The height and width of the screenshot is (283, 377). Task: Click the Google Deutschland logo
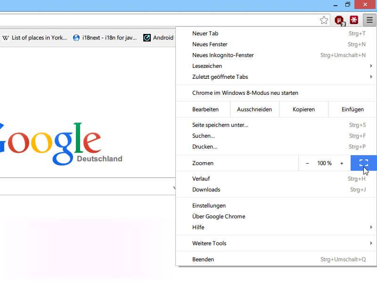60,144
